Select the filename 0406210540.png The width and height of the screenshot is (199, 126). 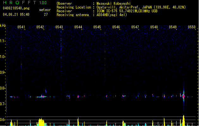pos(16,8)
